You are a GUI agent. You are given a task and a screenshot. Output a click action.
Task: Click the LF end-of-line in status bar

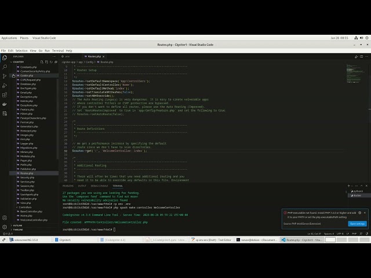click(x=348, y=233)
